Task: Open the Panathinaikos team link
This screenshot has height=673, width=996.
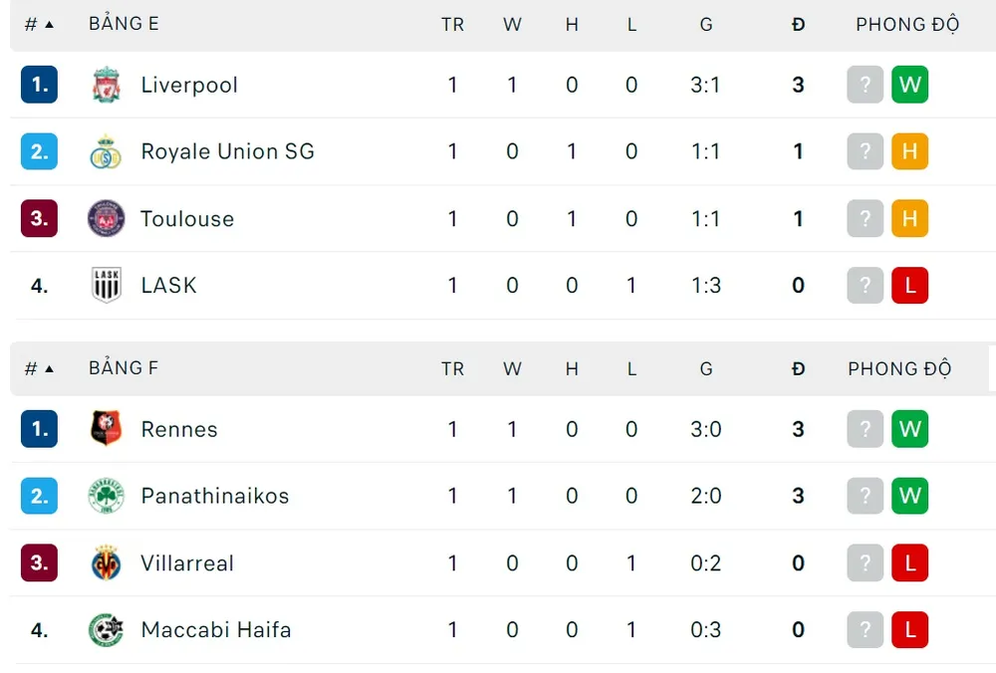Action: (215, 496)
